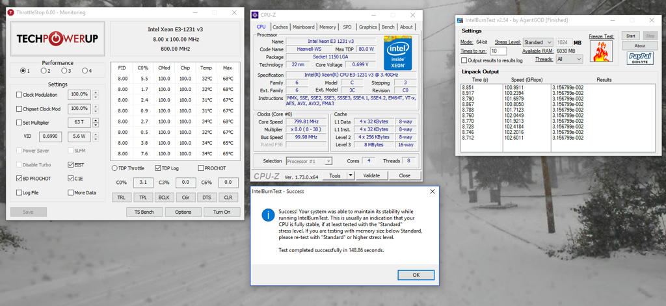Image resolution: width=666 pixels, height=306 pixels.
Task: Enable Chipset Clock Mod checkbox
Action: [x=19, y=108]
